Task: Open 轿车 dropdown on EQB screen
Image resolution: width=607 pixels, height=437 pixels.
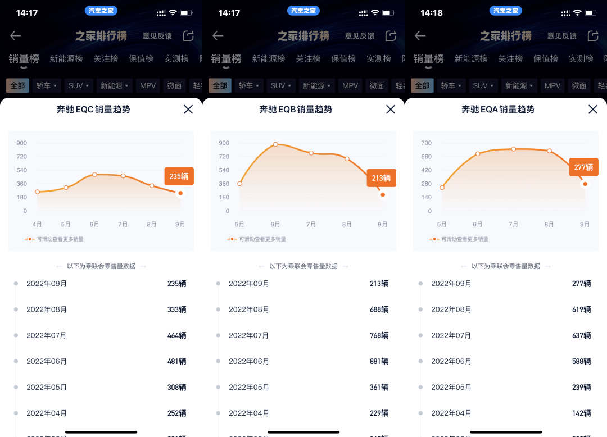Action: (249, 85)
